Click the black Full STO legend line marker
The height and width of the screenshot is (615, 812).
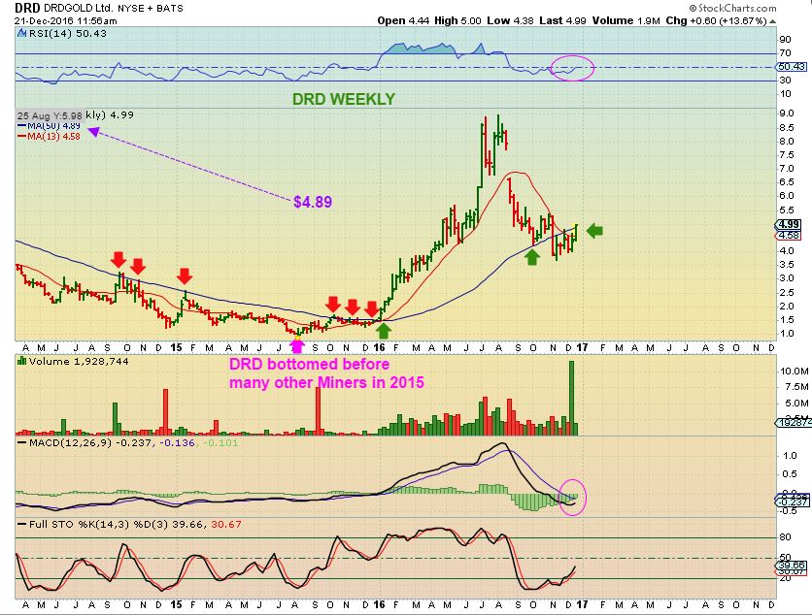pyautogui.click(x=21, y=524)
